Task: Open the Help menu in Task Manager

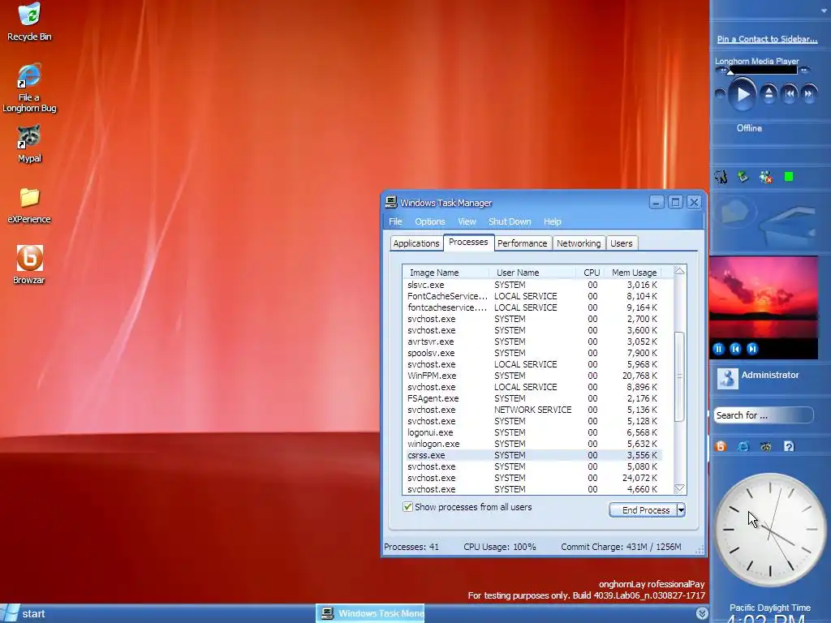Action: tap(552, 221)
